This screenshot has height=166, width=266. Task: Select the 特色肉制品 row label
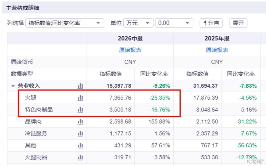pos(39,110)
